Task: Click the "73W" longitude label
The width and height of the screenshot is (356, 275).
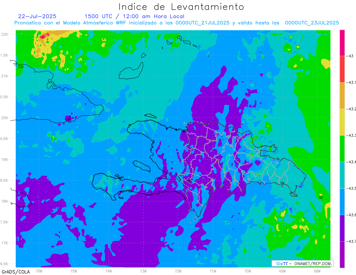Action: (x=143, y=271)
